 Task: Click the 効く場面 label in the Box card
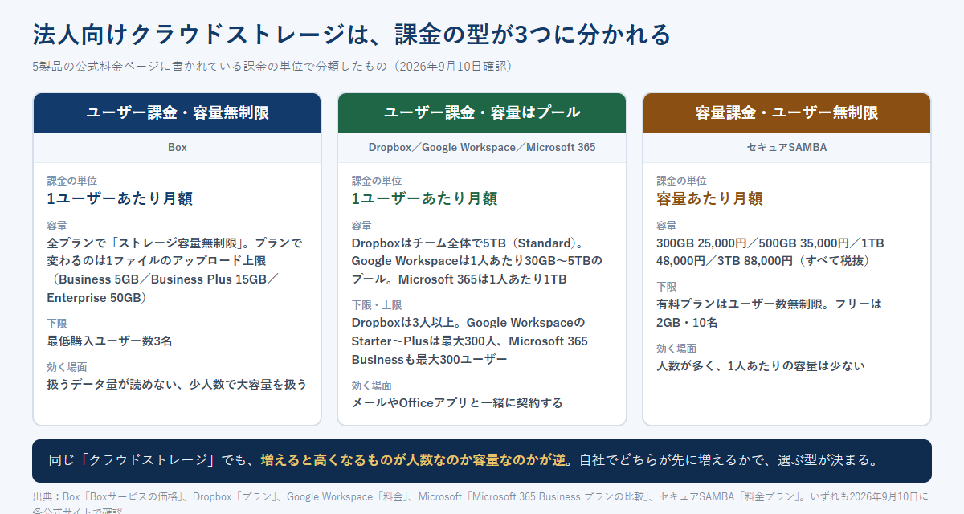click(x=67, y=367)
